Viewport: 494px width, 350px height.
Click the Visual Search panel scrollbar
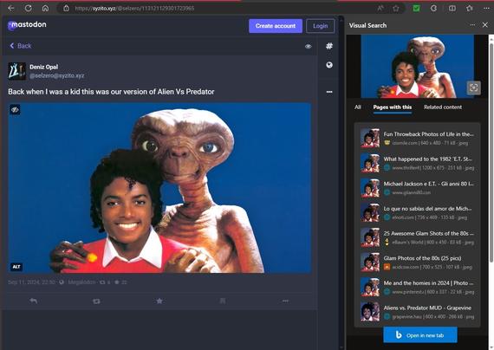491,152
